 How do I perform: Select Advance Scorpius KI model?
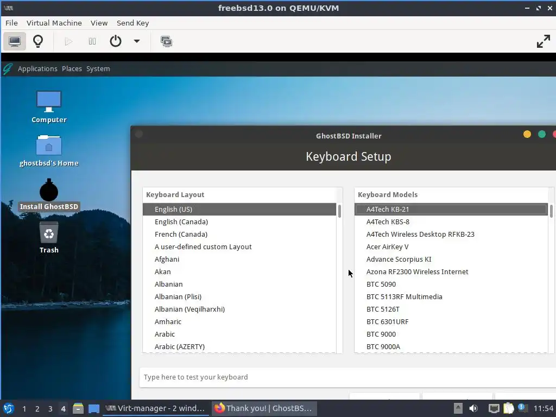(451, 259)
